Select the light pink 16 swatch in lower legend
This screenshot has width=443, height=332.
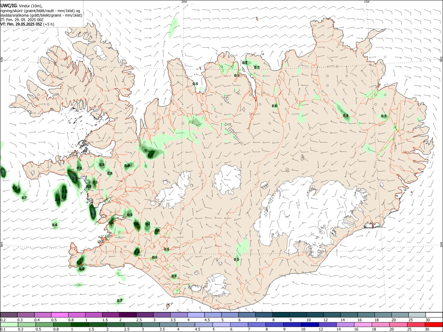click(x=363, y=324)
